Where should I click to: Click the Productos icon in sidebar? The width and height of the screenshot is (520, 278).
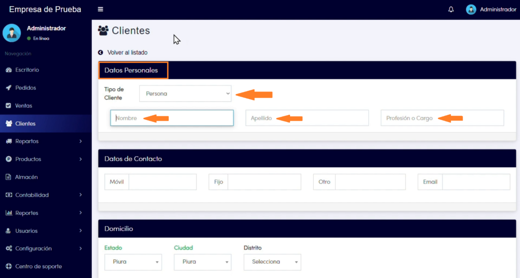pyautogui.click(x=9, y=159)
